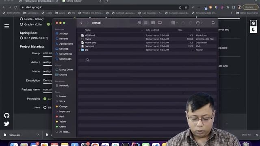Viewport: 260px width, 146px height.
Task: Select the Orange tag
Action: [63, 106]
